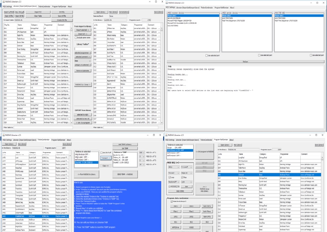Click the app icon in the top-left window's title bar
This screenshot has height=232, width=327.
click(x=4, y=2)
